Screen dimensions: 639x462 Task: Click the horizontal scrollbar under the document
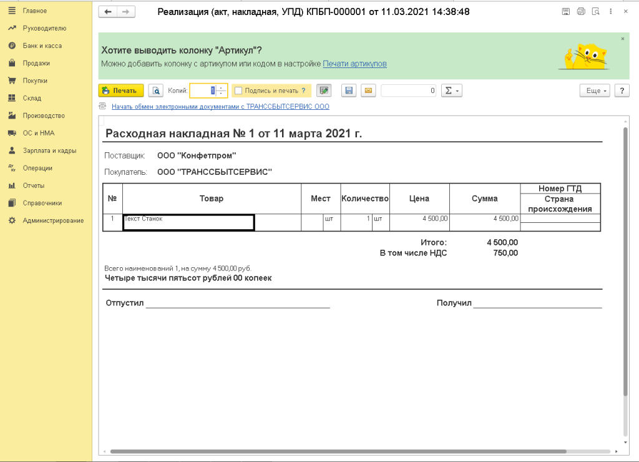pos(337,451)
